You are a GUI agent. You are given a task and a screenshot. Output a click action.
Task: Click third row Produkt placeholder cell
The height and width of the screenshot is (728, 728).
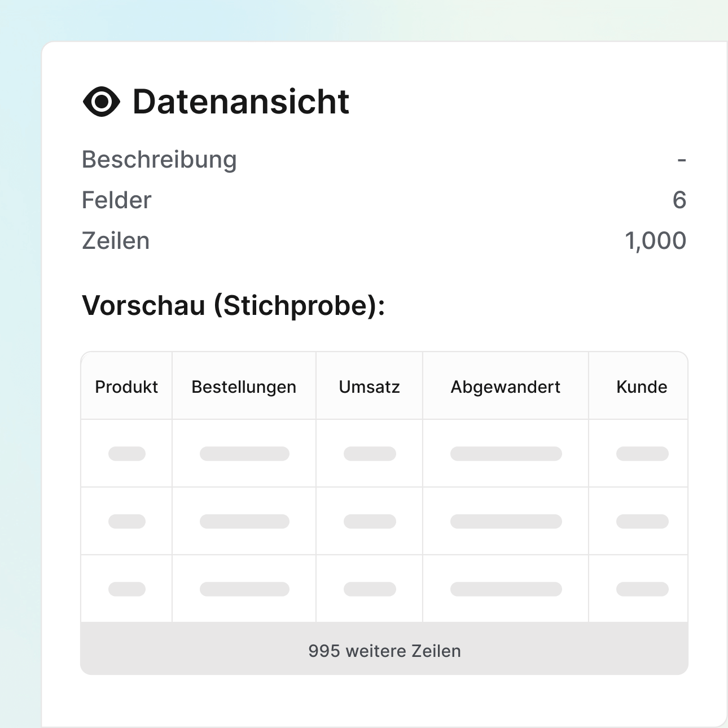[x=127, y=589]
